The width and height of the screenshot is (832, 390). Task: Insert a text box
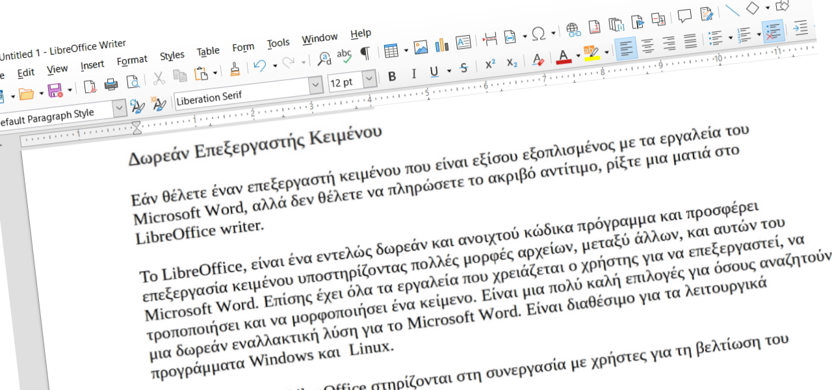463,42
